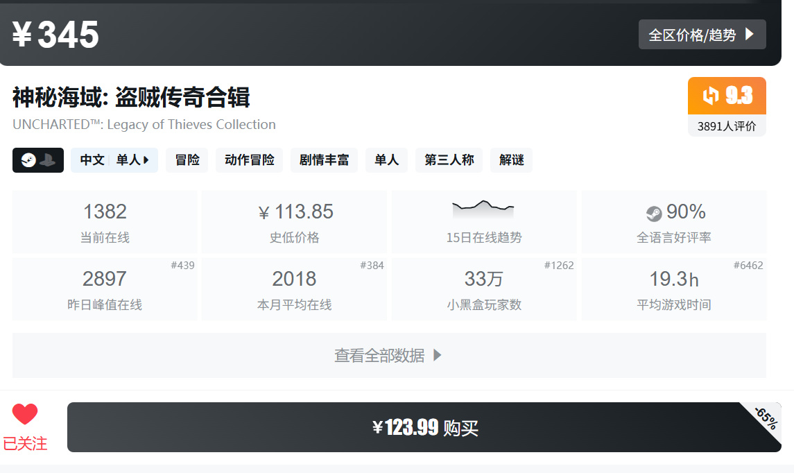Click the -65% discount corner badge
The image size is (794, 473).
766,418
